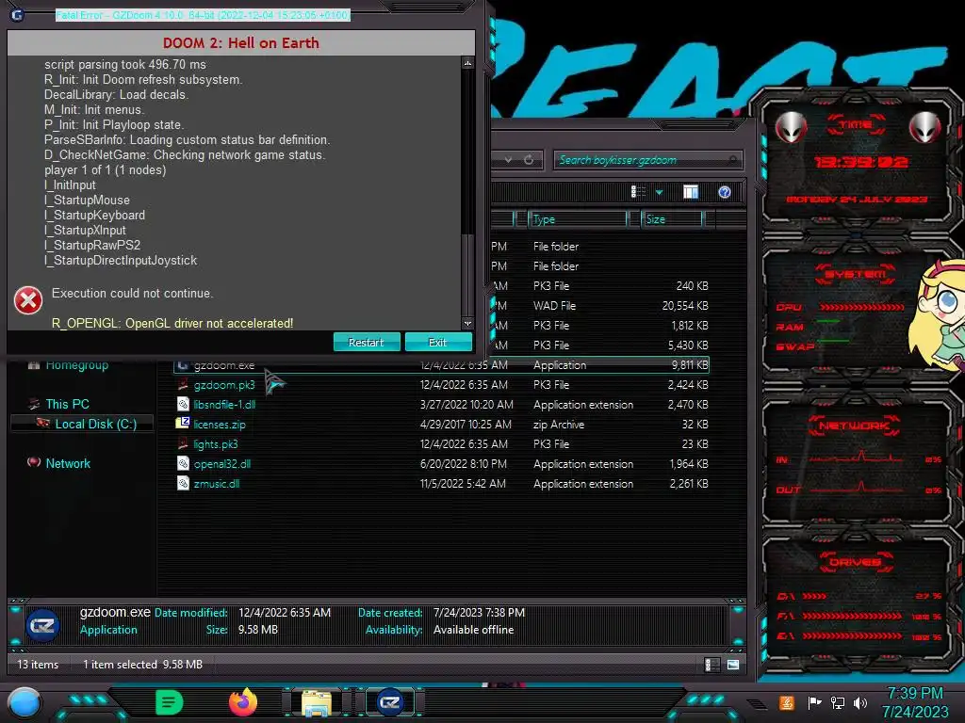Screen dimensions: 965x723
Task: Click the Explorer search box
Action: tap(647, 160)
